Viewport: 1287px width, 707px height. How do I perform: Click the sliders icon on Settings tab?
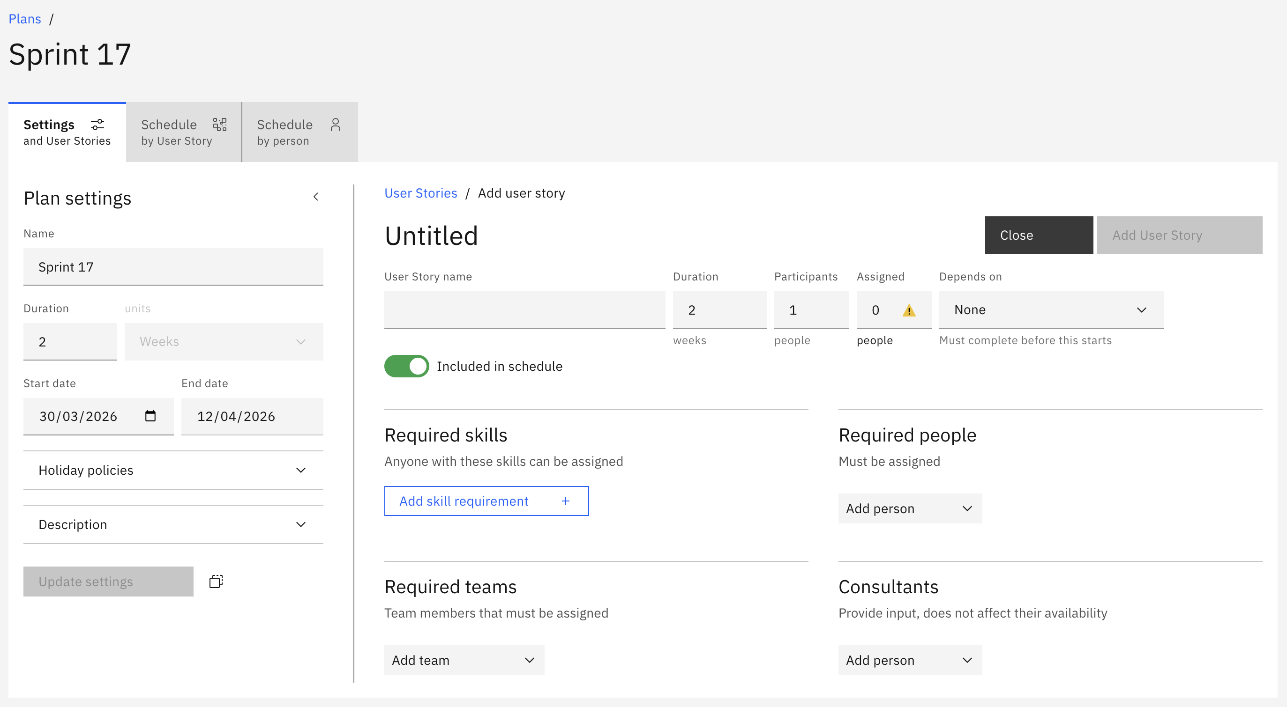tap(97, 124)
